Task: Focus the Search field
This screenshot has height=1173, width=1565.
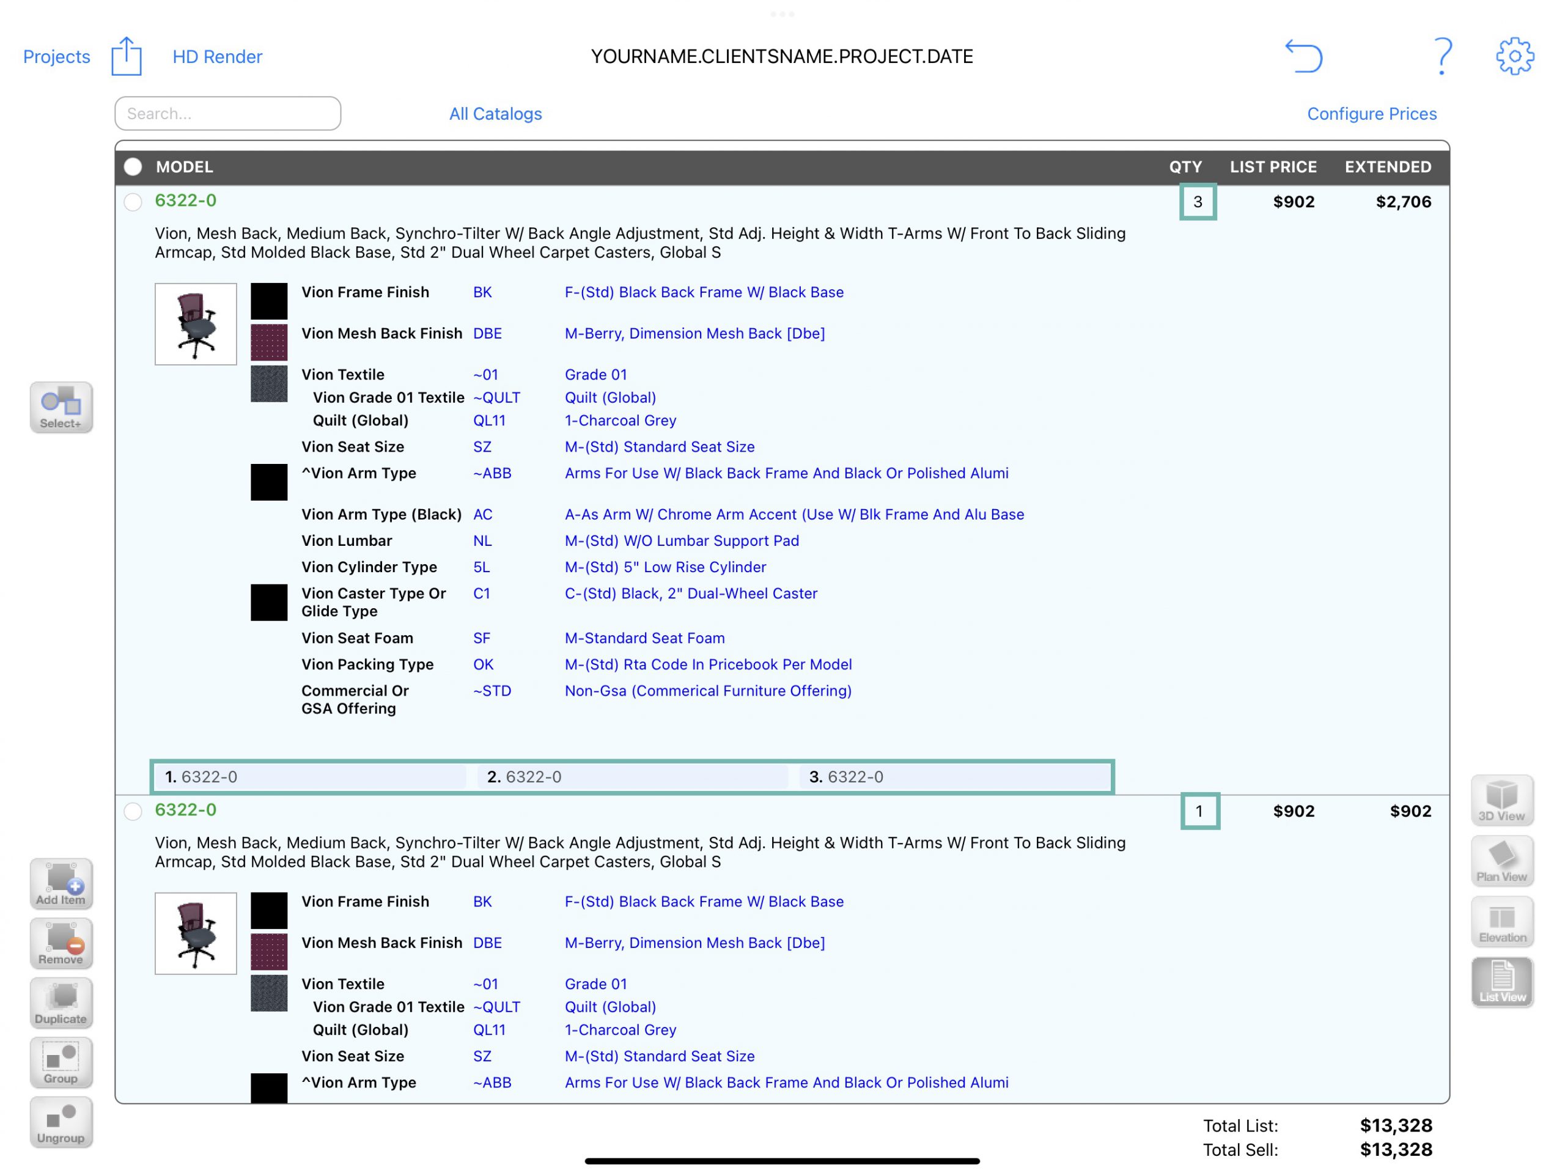Action: [x=228, y=113]
